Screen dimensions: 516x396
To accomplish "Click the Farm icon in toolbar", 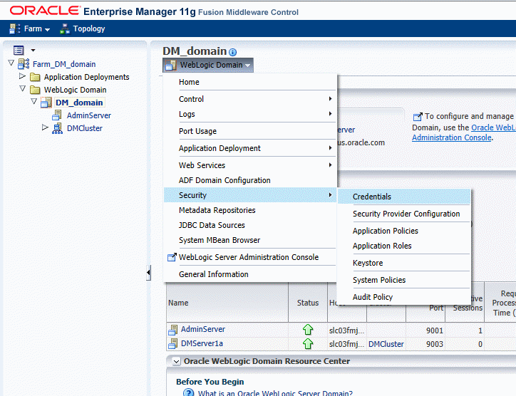I will tap(14, 28).
